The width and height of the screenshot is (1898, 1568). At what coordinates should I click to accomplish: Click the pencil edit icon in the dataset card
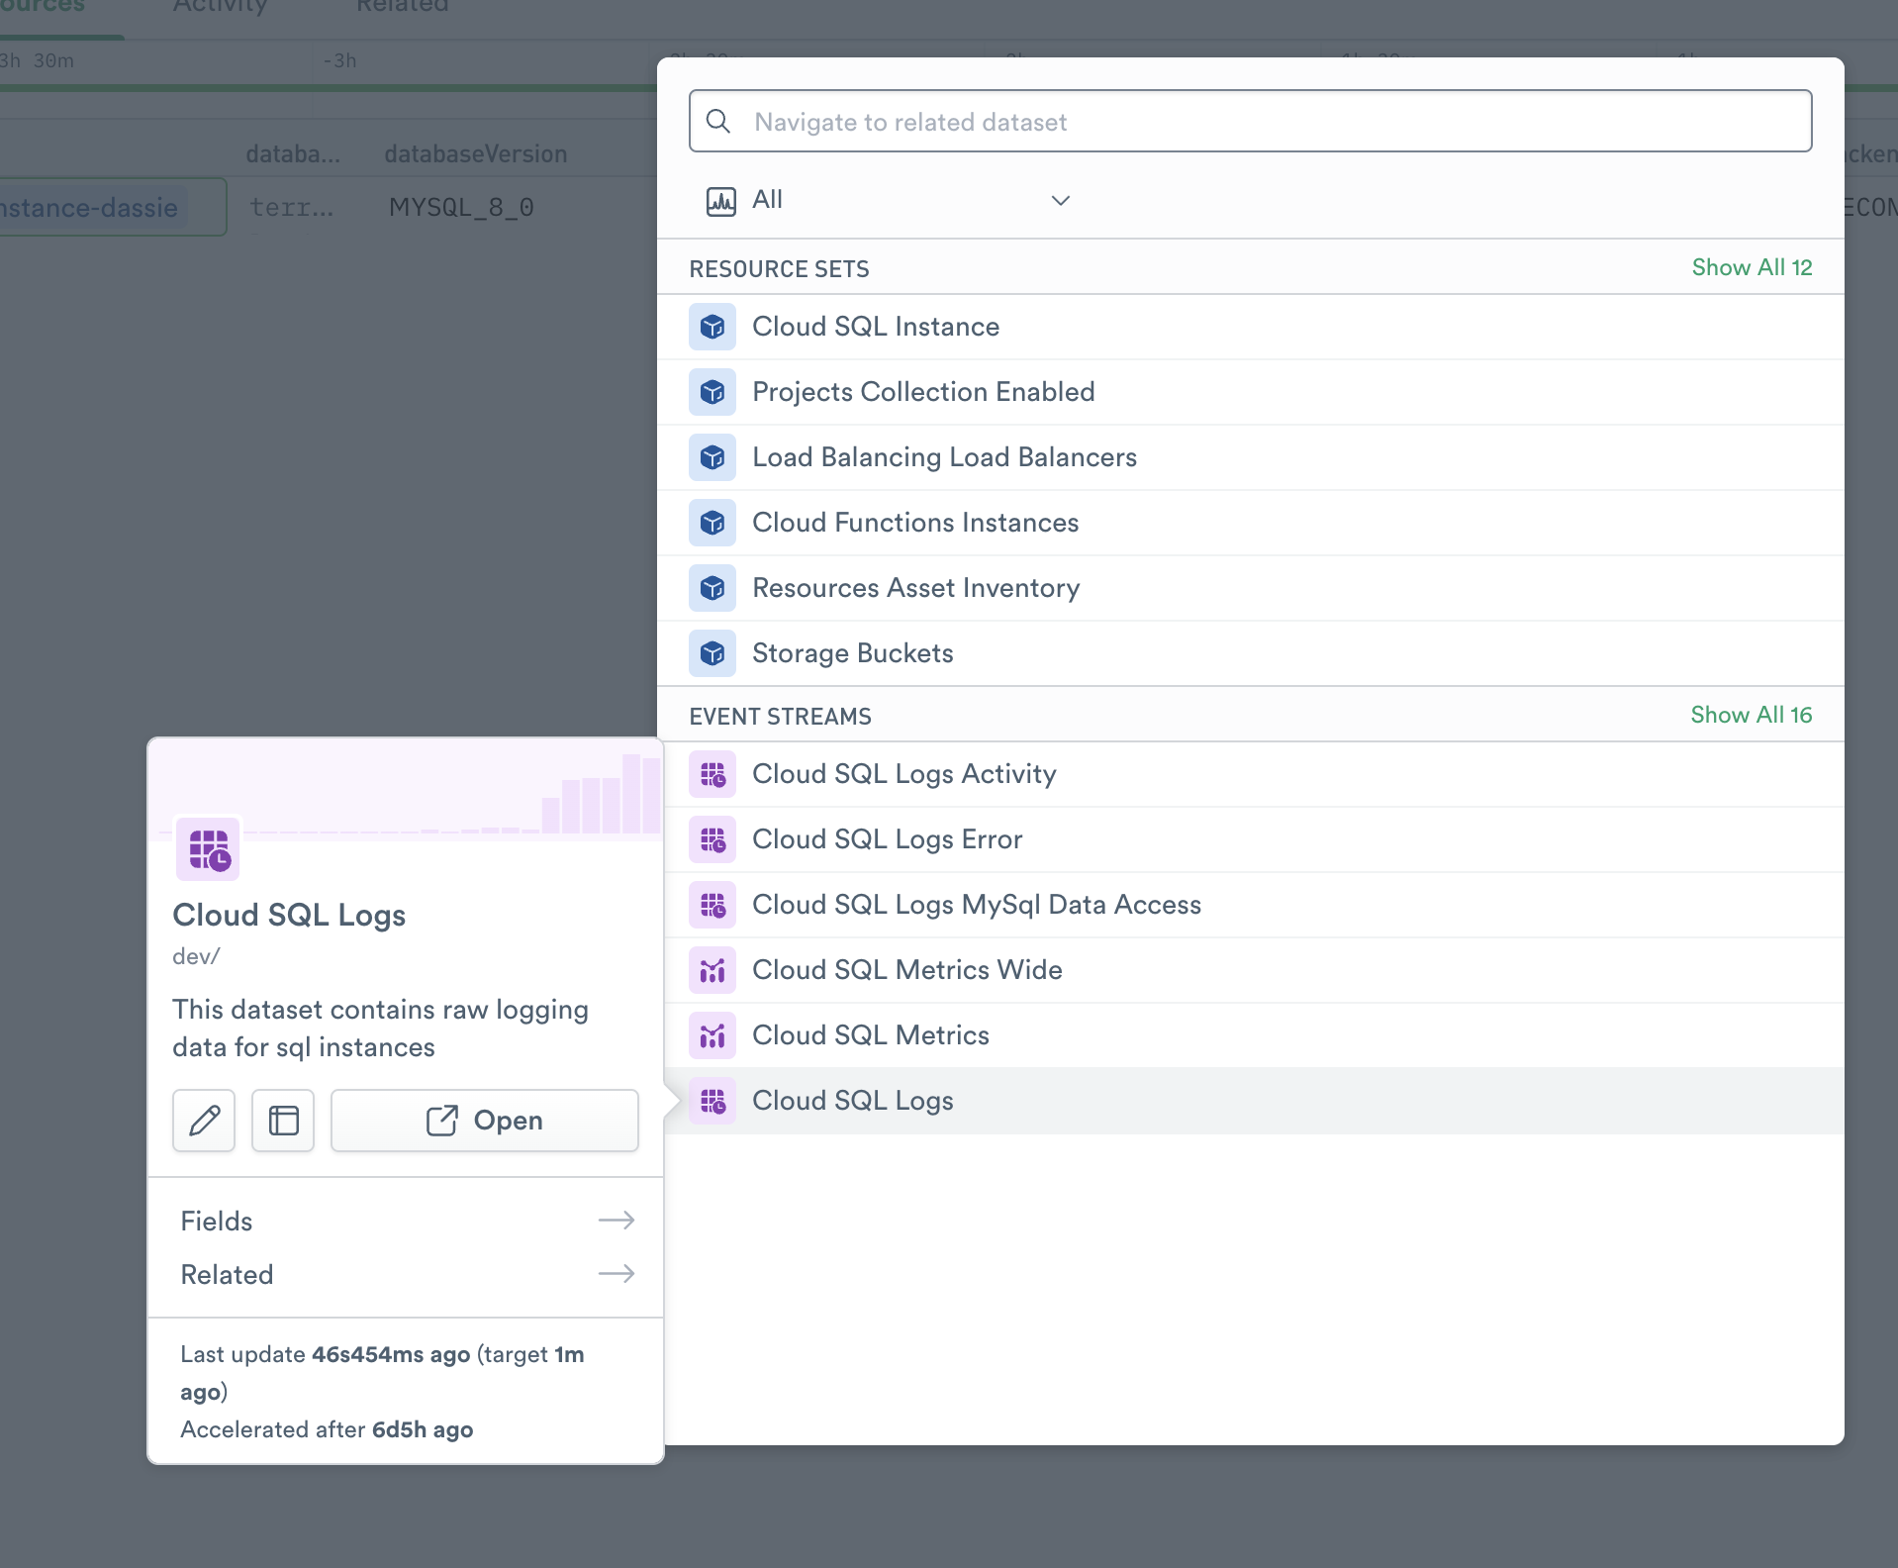point(204,1121)
